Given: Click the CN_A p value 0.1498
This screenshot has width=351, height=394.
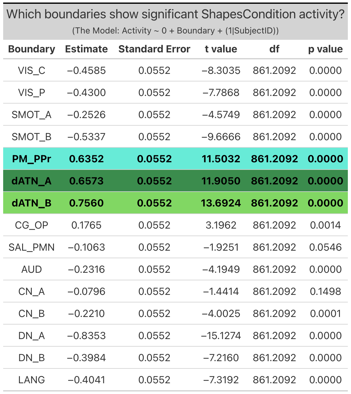Looking at the screenshot, I should click(x=325, y=291).
